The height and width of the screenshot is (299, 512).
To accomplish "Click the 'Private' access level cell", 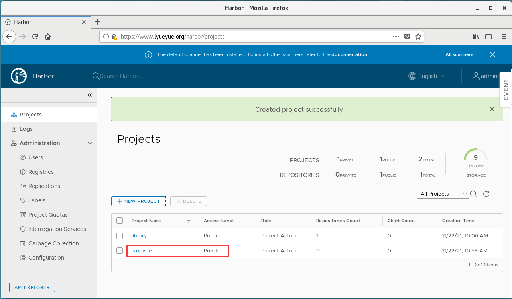I will tap(212, 251).
